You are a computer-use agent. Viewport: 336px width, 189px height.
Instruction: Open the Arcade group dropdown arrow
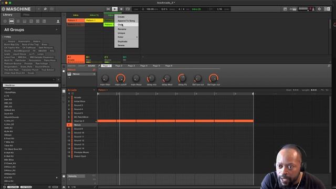(94, 90)
